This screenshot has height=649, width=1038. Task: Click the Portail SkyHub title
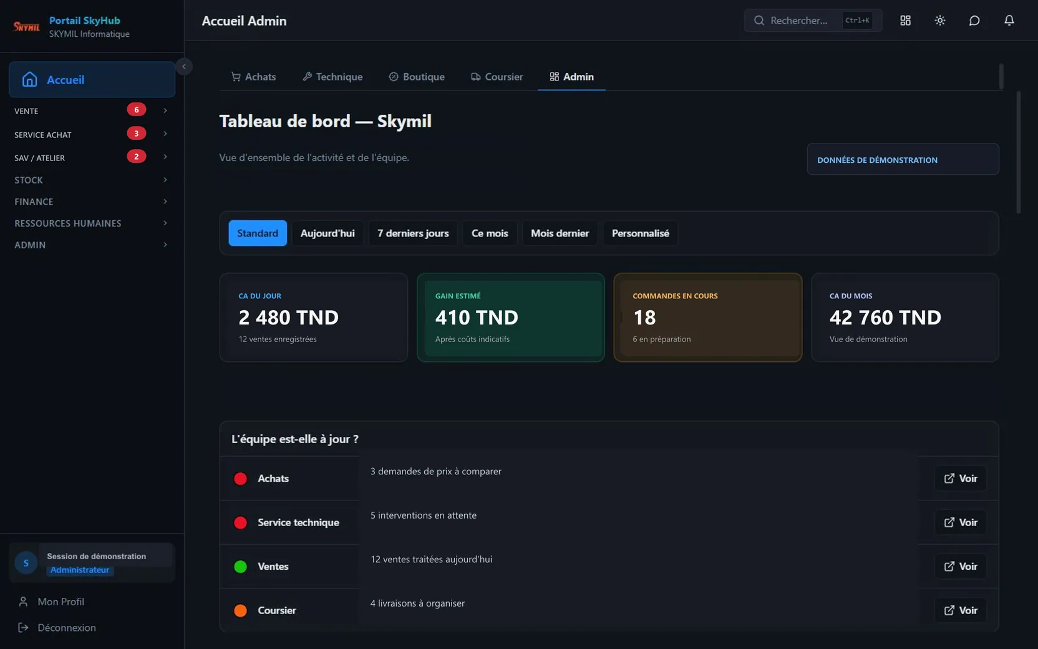pyautogui.click(x=85, y=21)
